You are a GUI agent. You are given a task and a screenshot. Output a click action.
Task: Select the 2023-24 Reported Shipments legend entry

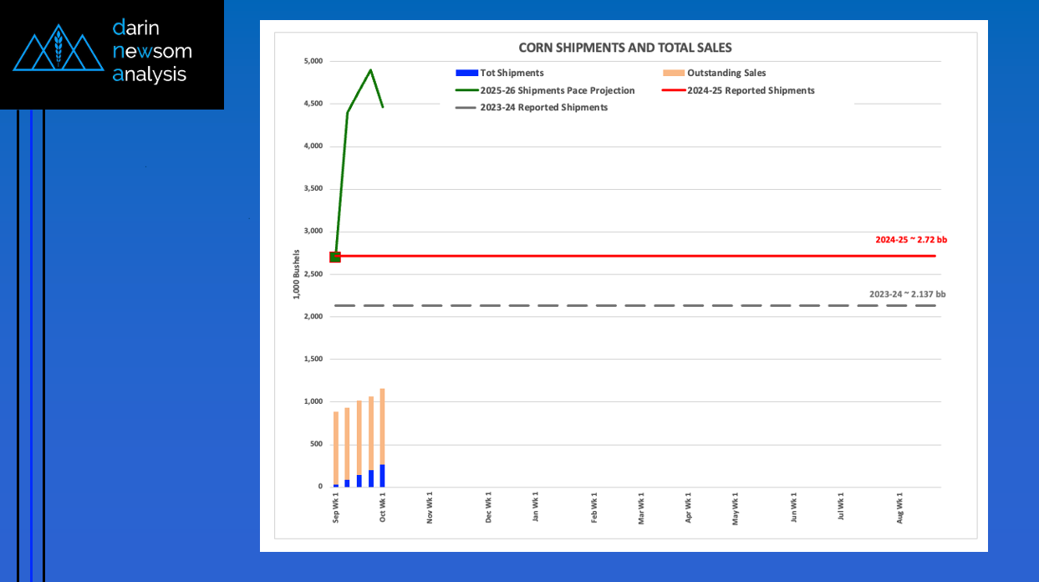543,108
